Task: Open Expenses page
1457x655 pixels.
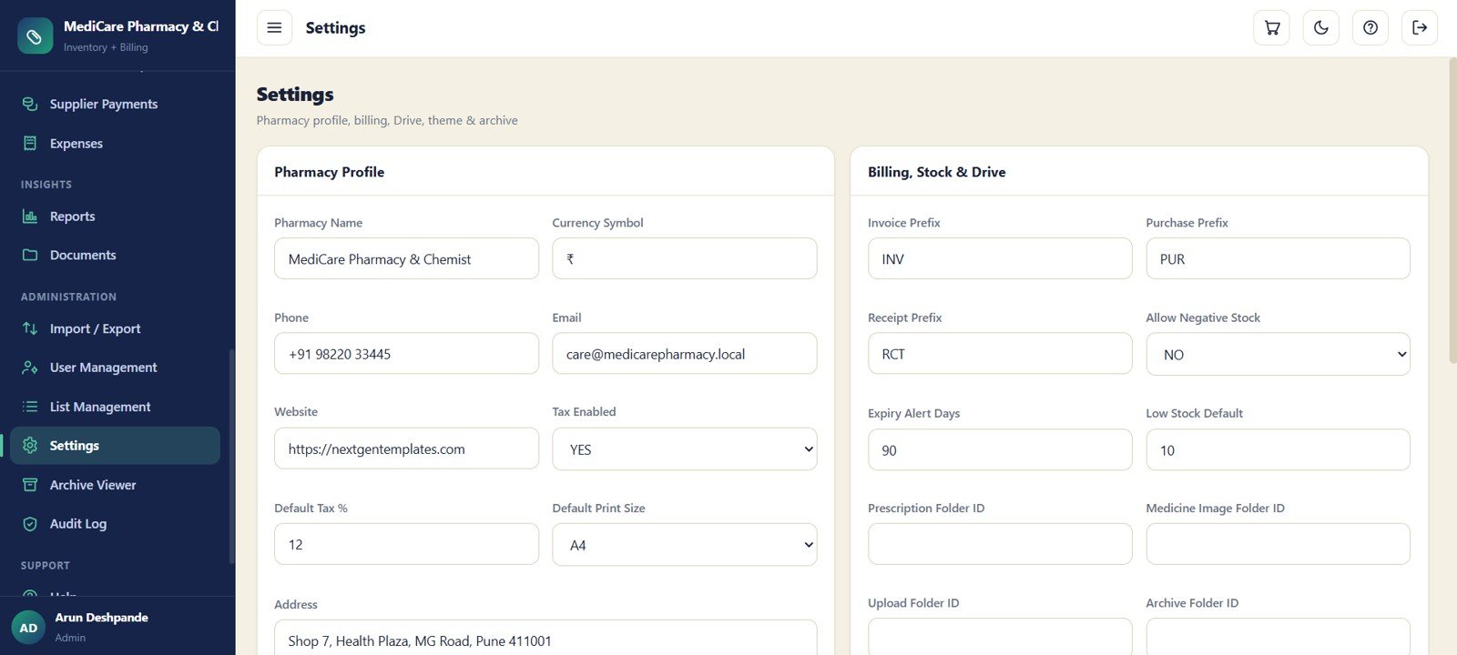Action: [x=115, y=143]
